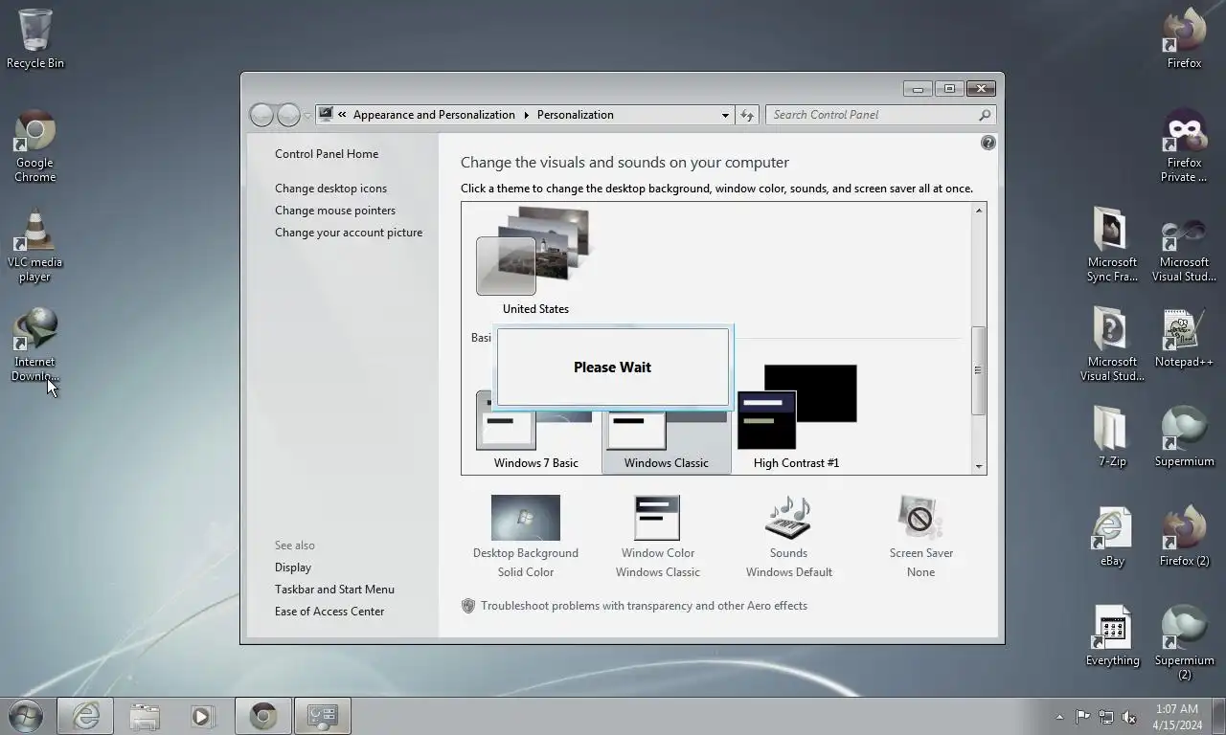Open the 7-Zip folder icon
Image resolution: width=1226 pixels, height=735 pixels.
pyautogui.click(x=1112, y=437)
